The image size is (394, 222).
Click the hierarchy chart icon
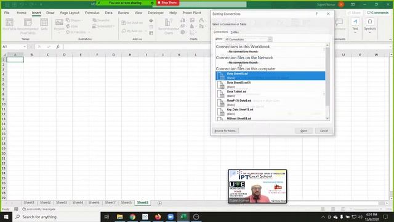pyautogui.click(x=193, y=20)
